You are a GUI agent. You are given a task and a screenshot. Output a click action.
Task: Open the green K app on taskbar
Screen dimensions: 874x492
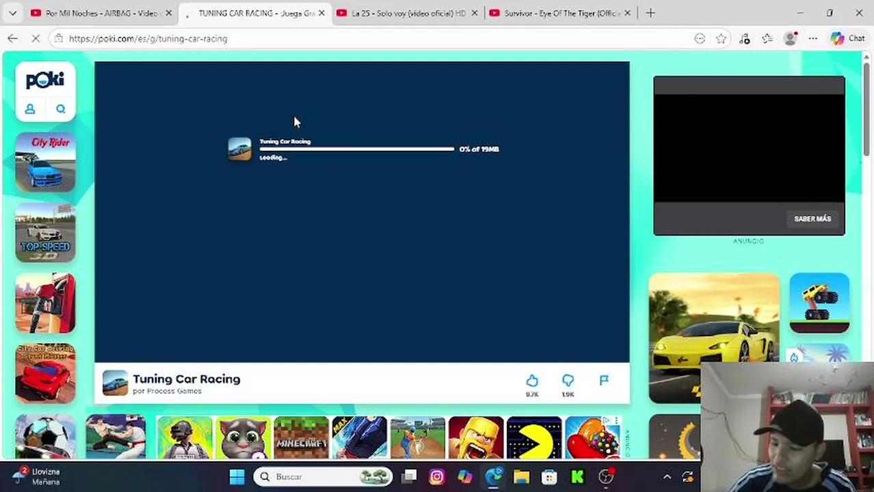[x=577, y=476]
